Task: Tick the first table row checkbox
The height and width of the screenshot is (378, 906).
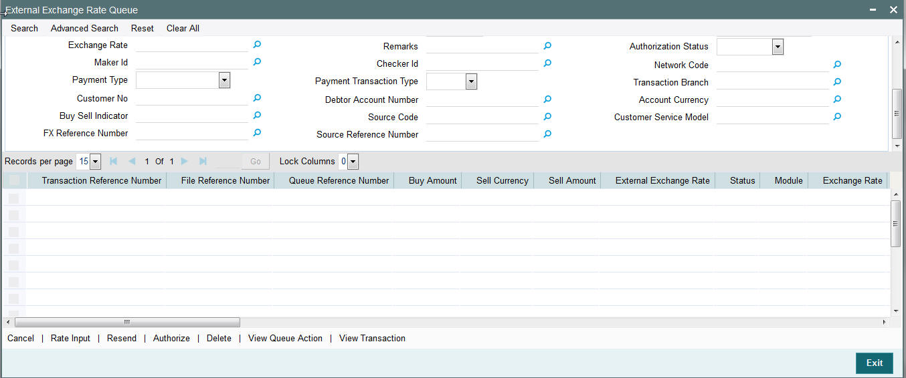Action: coord(14,198)
